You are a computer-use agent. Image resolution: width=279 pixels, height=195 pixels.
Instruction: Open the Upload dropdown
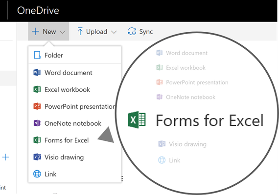97,32
